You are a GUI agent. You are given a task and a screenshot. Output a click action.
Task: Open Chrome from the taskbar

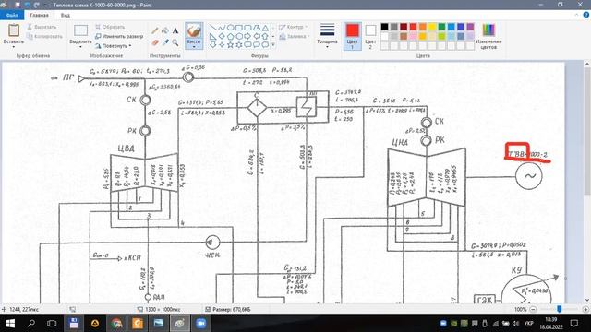pyautogui.click(x=116, y=324)
